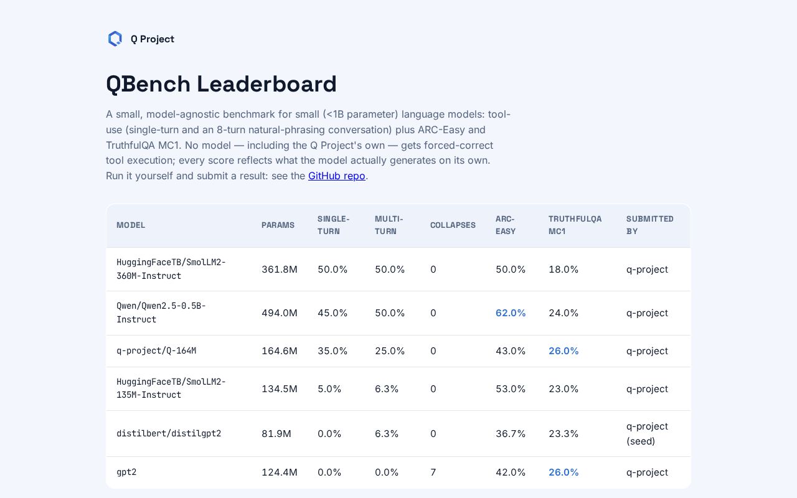Select the q-project/Q-164M model name
797x498 pixels.
point(156,351)
